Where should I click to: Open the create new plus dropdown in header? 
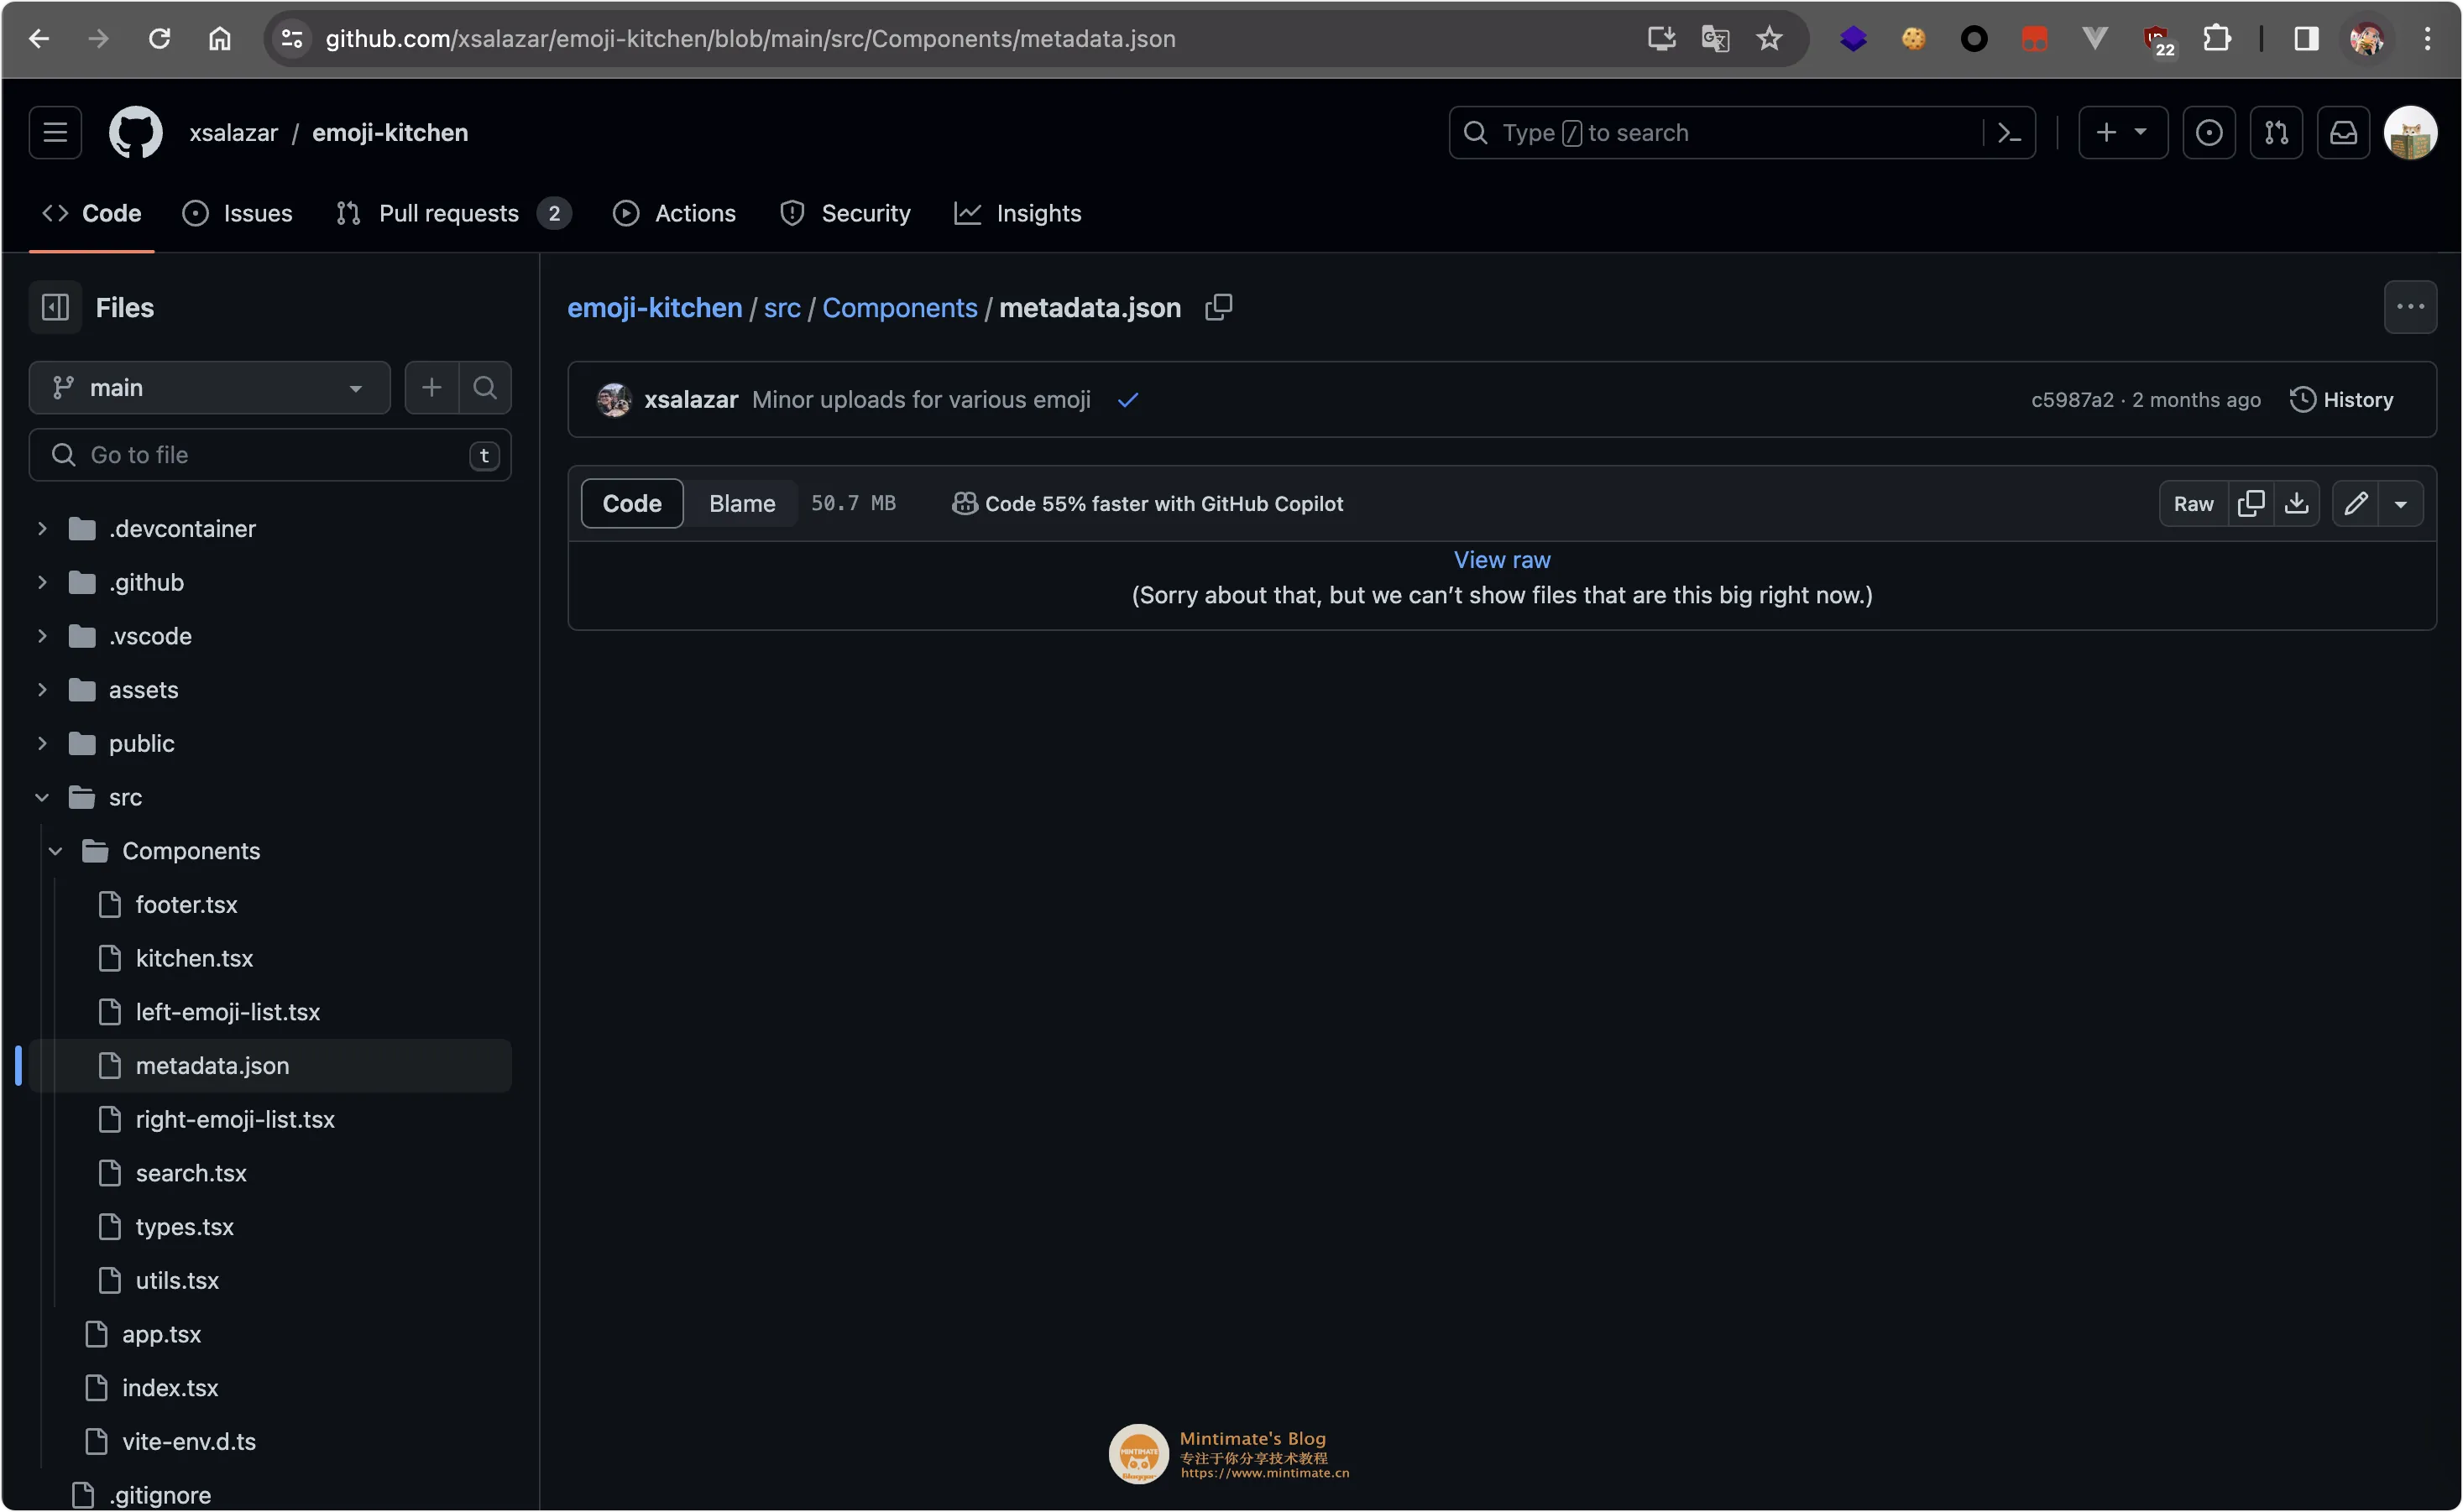point(2123,132)
